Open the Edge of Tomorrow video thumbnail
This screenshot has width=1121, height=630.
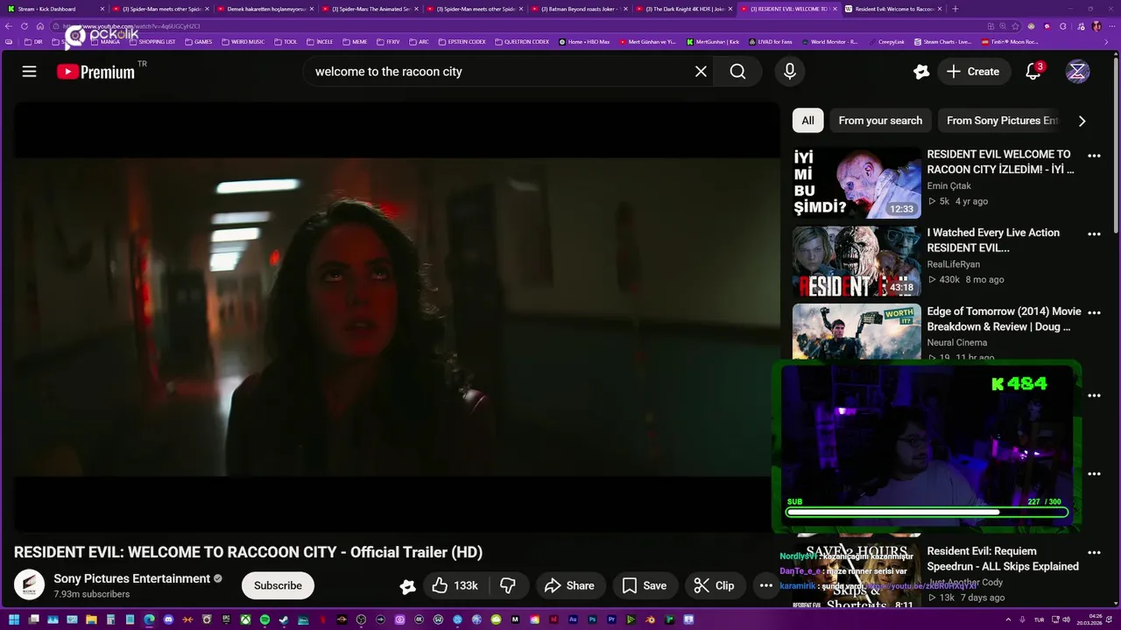[x=857, y=332]
